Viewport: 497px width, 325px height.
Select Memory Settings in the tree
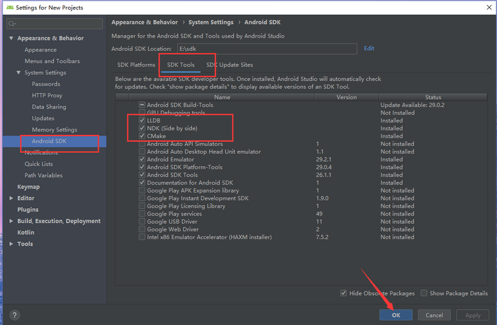coord(55,130)
